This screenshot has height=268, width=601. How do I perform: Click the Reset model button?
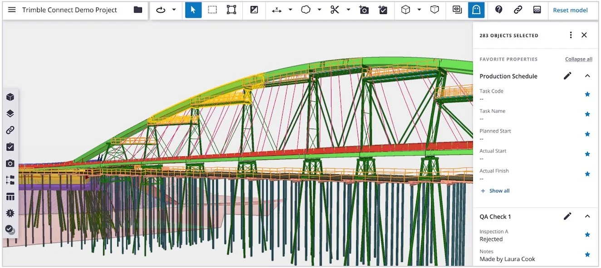coord(571,10)
